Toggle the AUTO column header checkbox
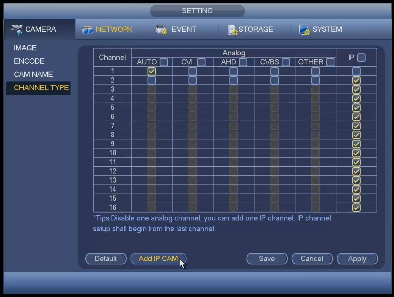Viewport: 394px width, 297px height. [164, 62]
